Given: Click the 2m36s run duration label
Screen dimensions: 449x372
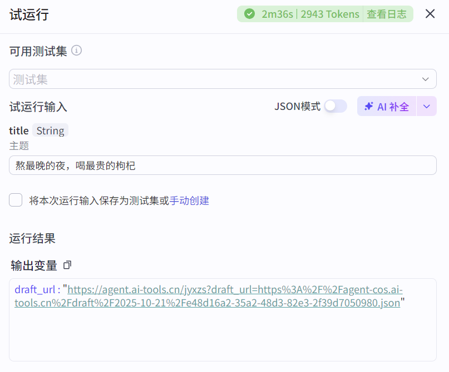Looking at the screenshot, I should pyautogui.click(x=277, y=14).
